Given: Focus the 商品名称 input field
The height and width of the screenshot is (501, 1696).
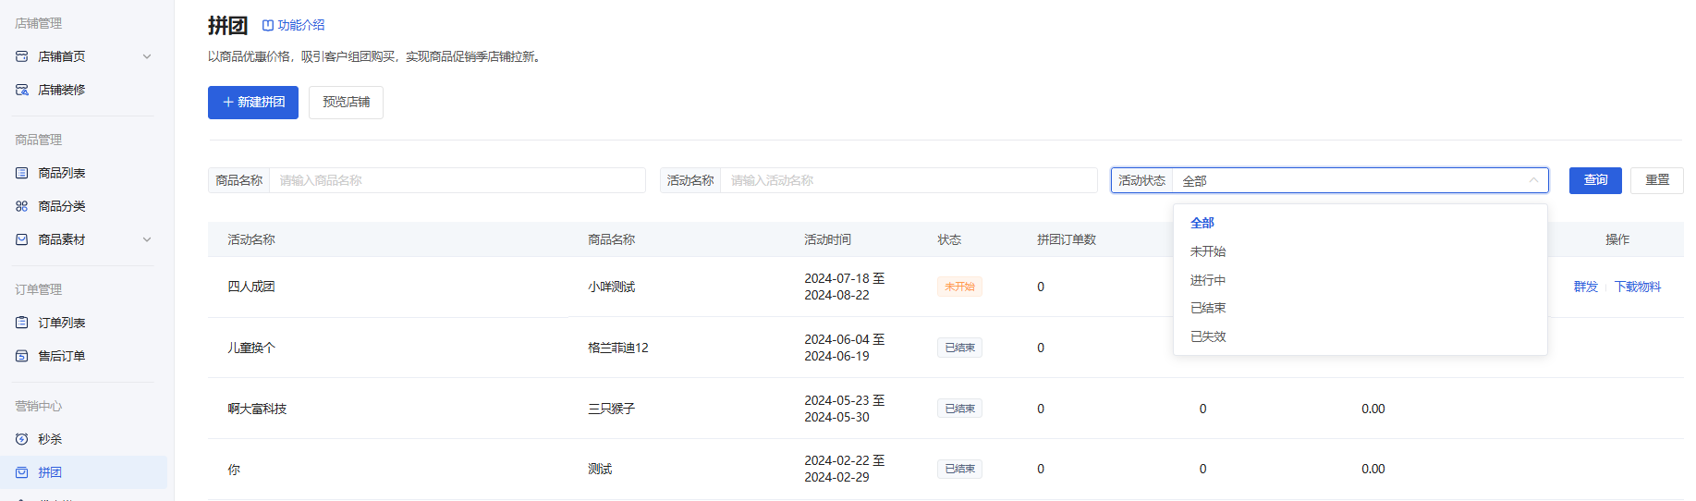Looking at the screenshot, I should click(457, 180).
